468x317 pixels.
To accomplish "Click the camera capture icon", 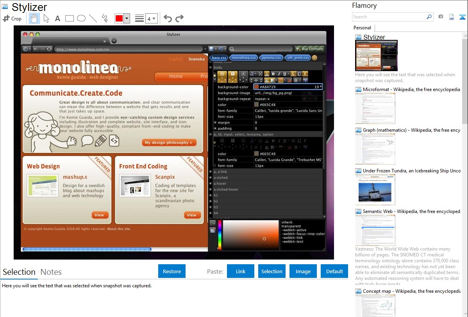I will [x=441, y=17].
